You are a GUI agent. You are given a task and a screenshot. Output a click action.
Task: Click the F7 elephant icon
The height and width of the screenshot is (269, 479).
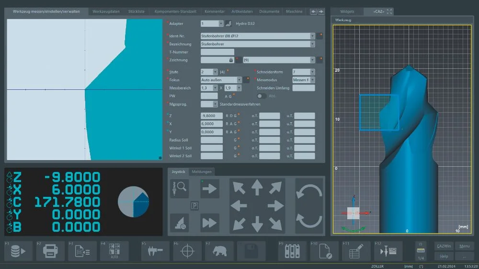click(219, 251)
